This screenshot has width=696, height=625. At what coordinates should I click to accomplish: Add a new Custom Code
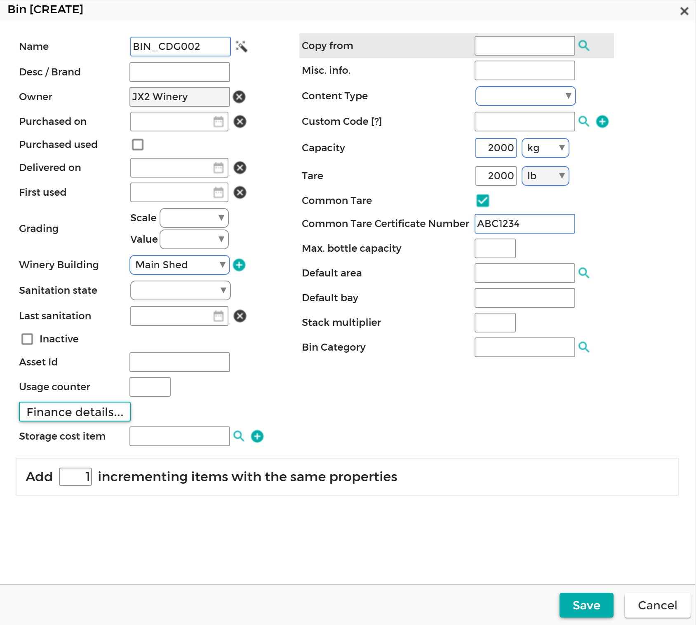click(x=602, y=122)
